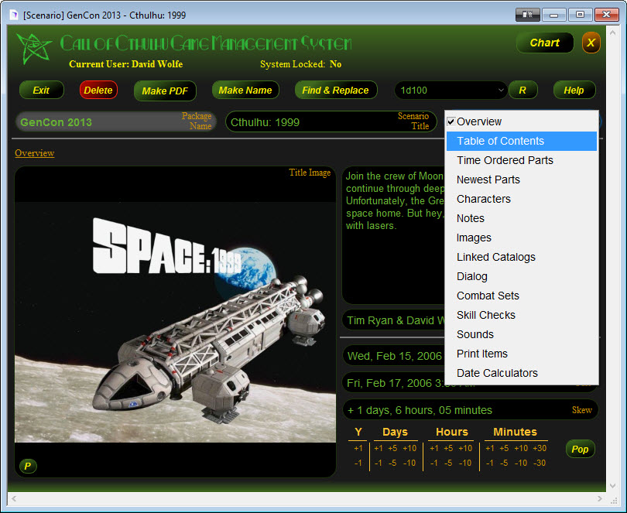Add 1 minute using Minutes +1
Screen dimensions: 627x513
tap(490, 448)
